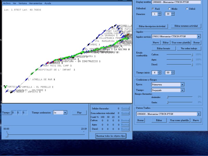Click the Display nombre text field
The width and height of the screenshot is (208, 156).
point(177,2)
